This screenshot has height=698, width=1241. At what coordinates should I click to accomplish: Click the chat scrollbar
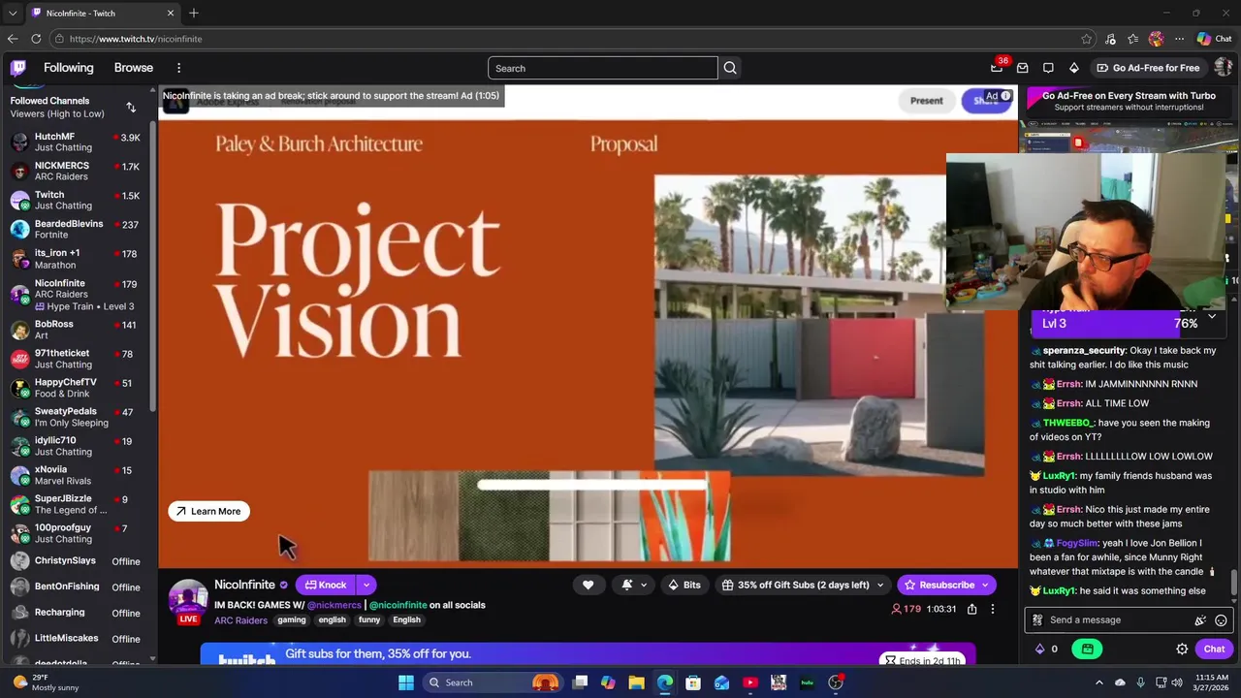[x=1234, y=582]
